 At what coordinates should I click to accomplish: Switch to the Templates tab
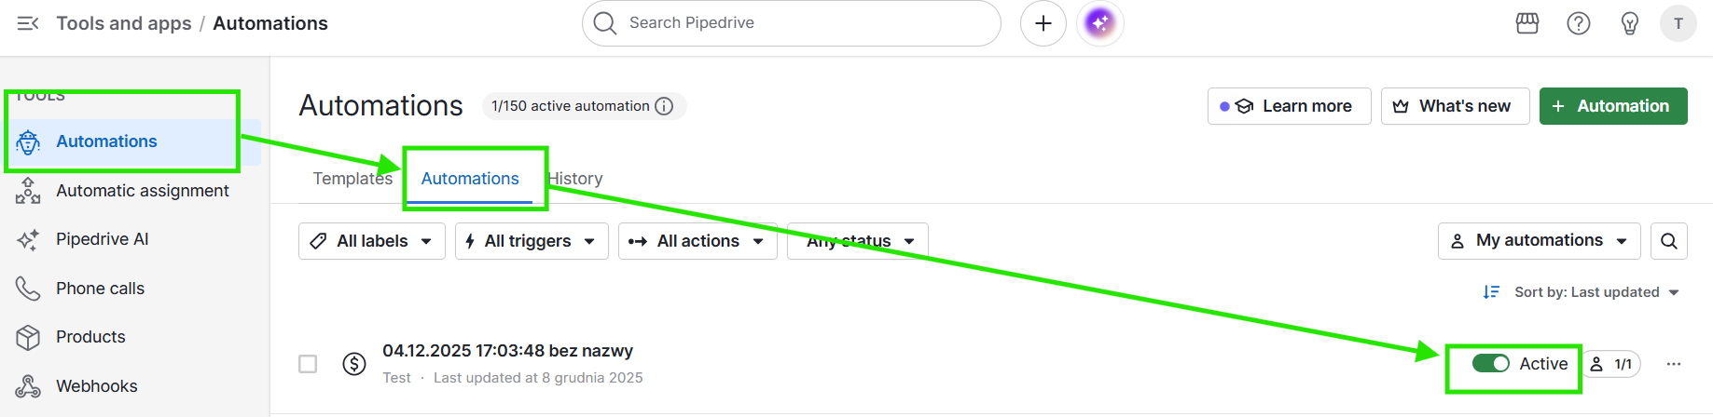pyautogui.click(x=352, y=179)
